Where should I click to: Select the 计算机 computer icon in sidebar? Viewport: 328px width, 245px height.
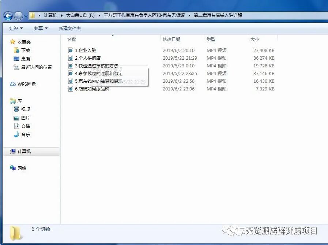[x=12, y=151]
